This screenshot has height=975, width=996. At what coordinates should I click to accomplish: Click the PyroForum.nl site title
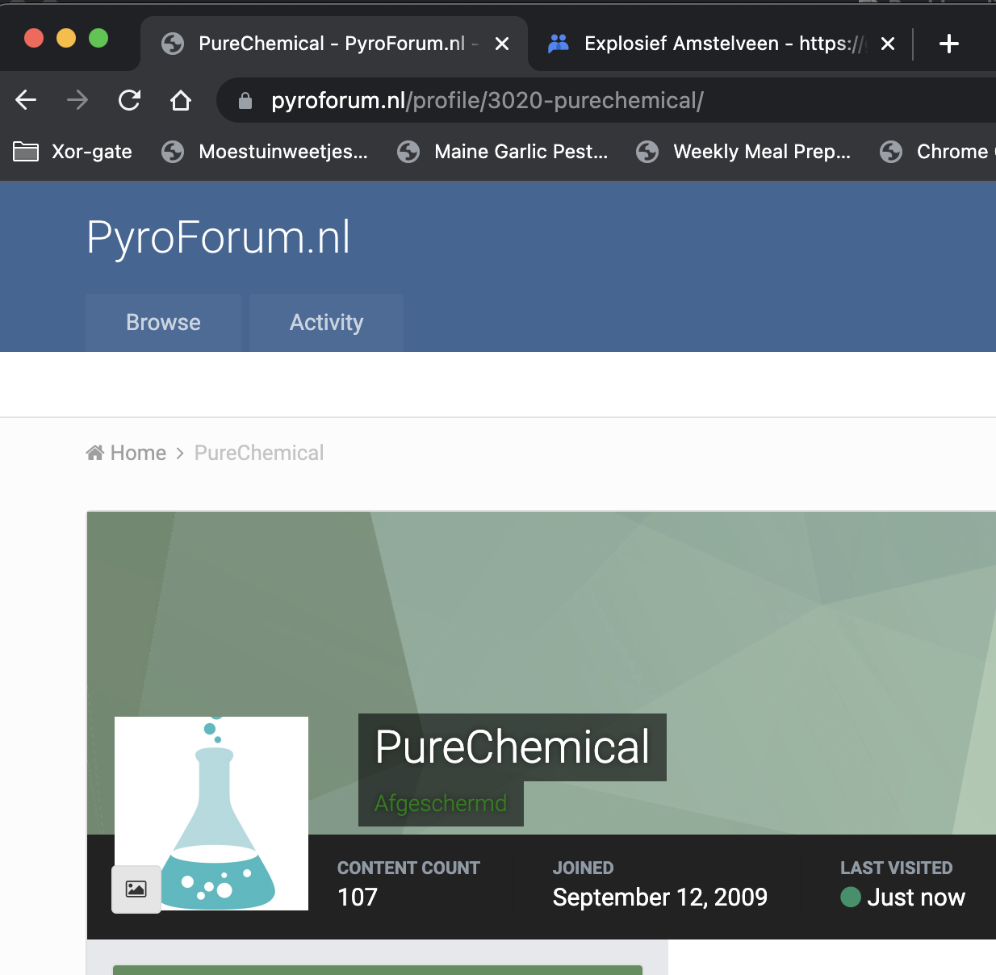point(218,237)
